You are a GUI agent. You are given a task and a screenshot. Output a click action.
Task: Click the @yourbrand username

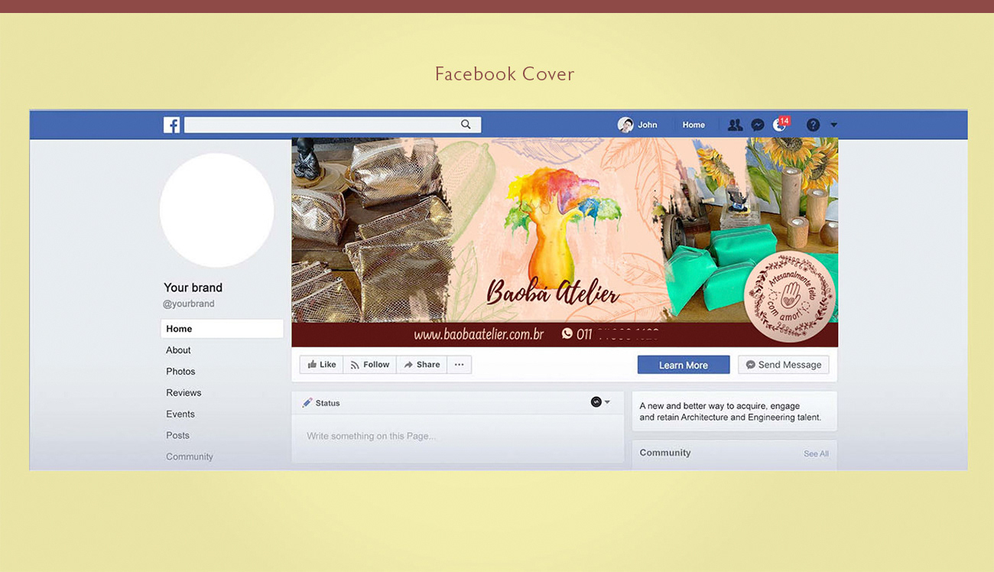[189, 304]
